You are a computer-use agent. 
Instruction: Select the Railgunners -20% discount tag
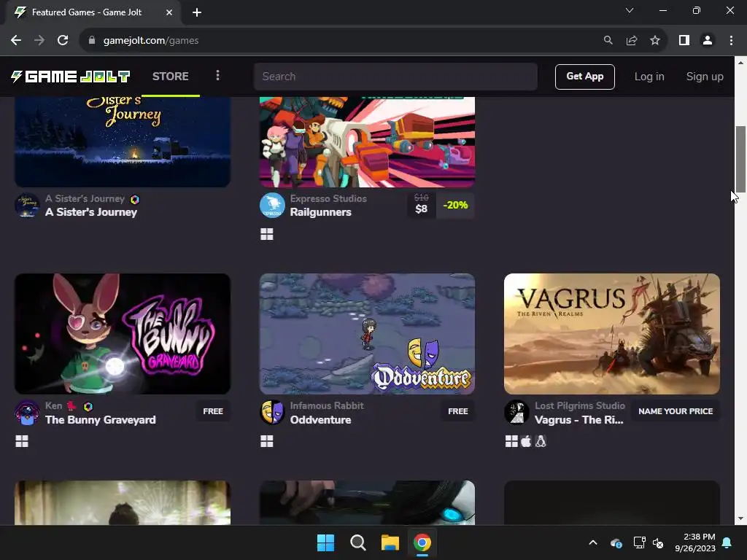tap(455, 205)
